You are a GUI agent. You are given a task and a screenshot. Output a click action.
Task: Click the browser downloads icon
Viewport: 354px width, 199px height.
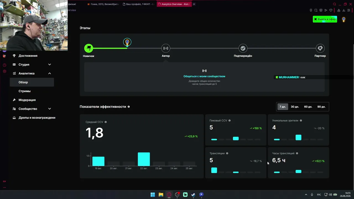(x=344, y=10)
